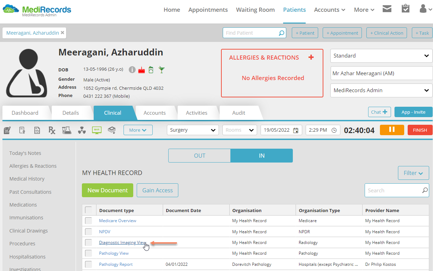Image resolution: width=433 pixels, height=271 pixels.
Task: Open the Rx prescription icon
Action: 52,130
